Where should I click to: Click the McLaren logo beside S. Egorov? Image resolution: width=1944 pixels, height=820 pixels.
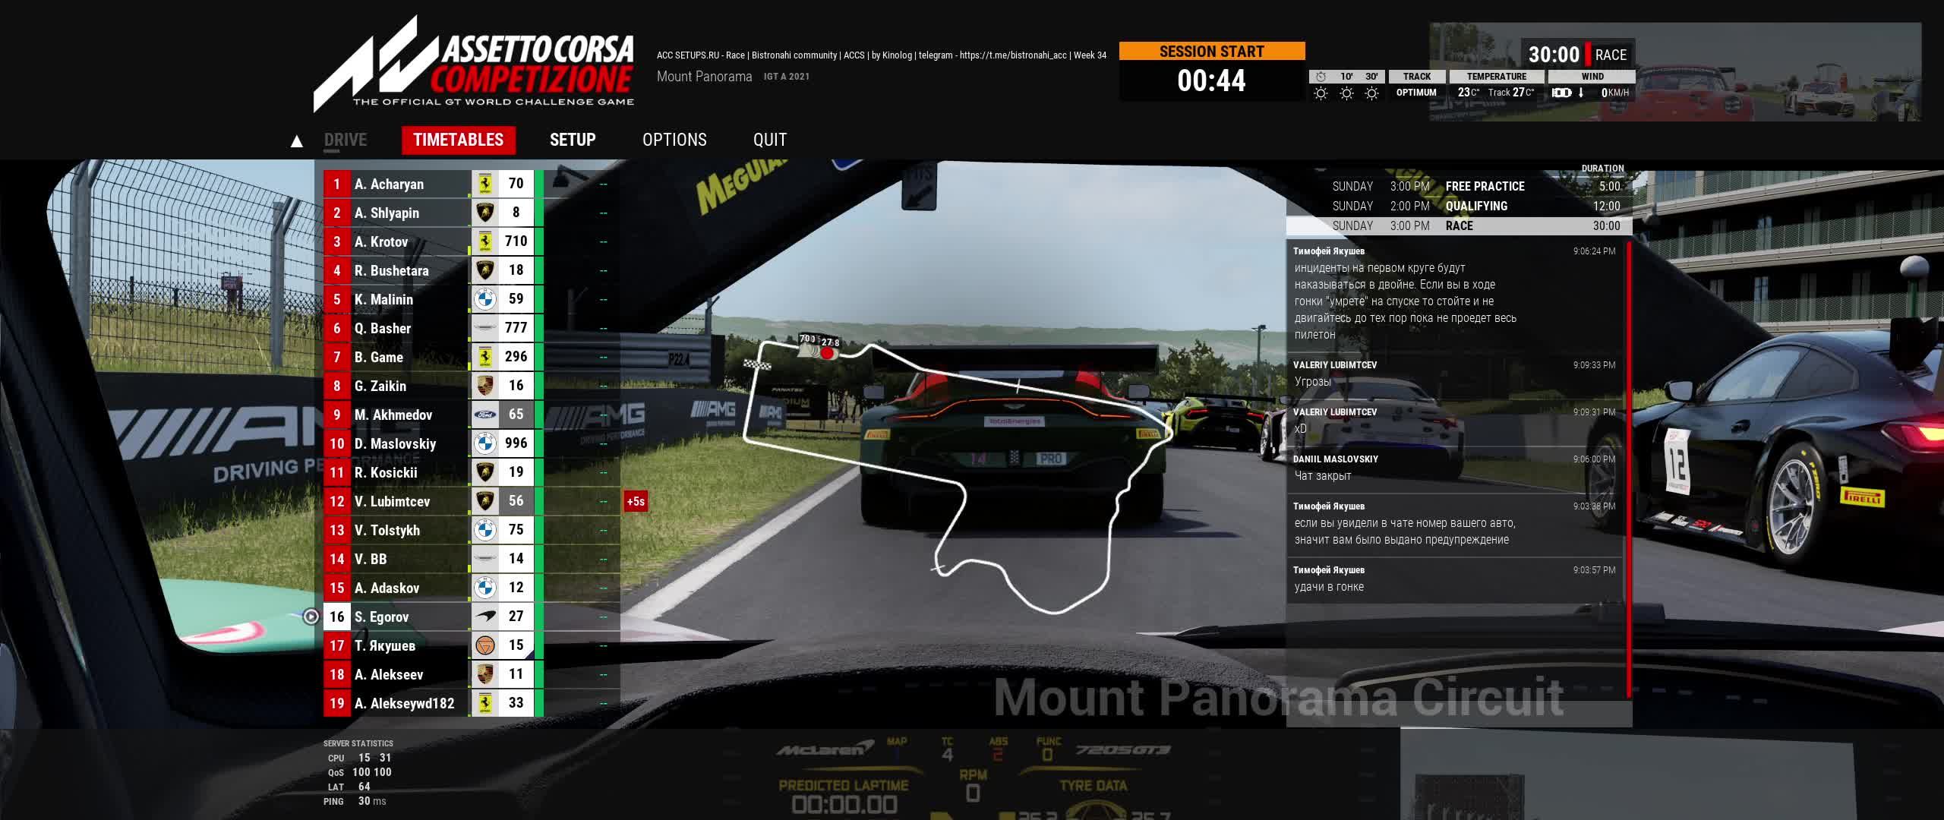484,617
